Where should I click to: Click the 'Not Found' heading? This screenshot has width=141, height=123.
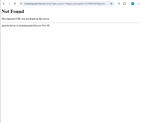tap(13, 12)
